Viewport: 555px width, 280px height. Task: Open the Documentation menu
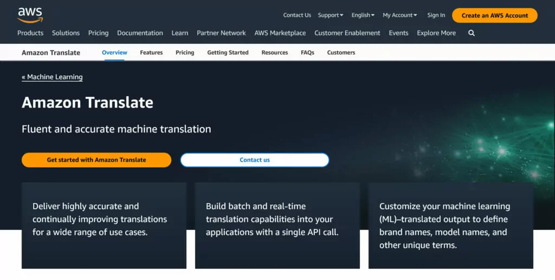click(140, 33)
